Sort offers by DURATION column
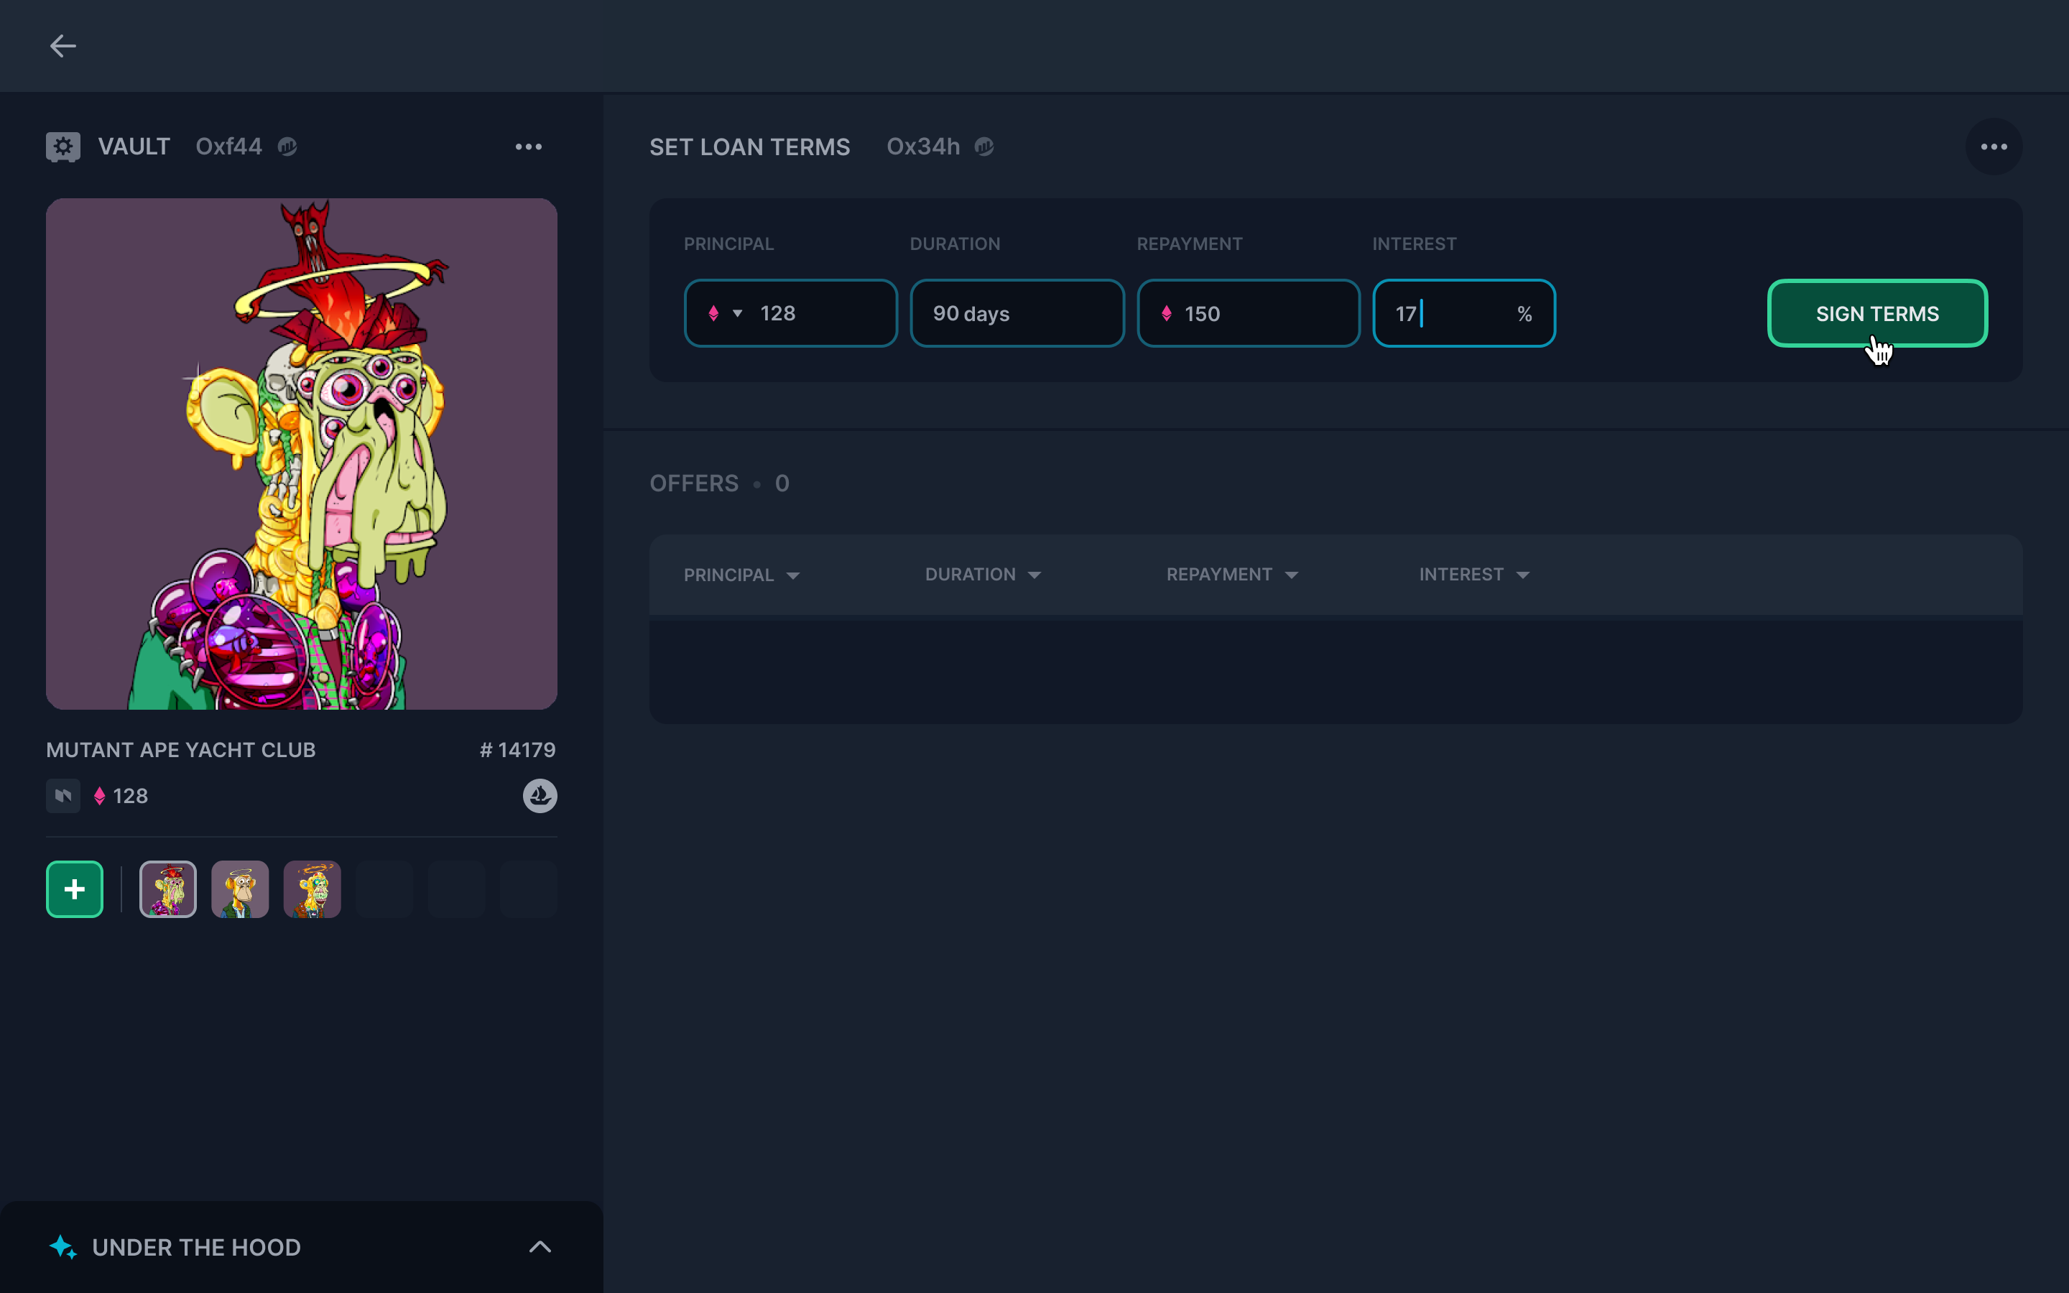 (982, 575)
